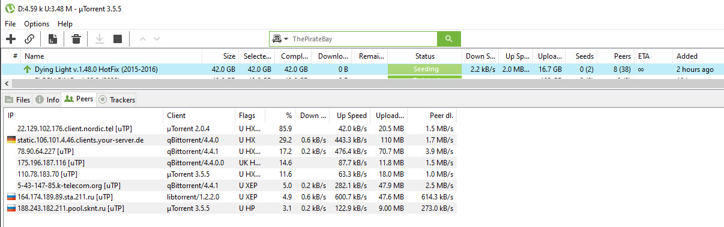Click the Files tab folder icon
The image size is (724, 227).
[x=9, y=100]
